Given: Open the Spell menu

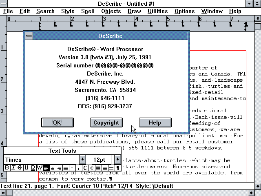Looking at the screenshot, I should (88, 11).
